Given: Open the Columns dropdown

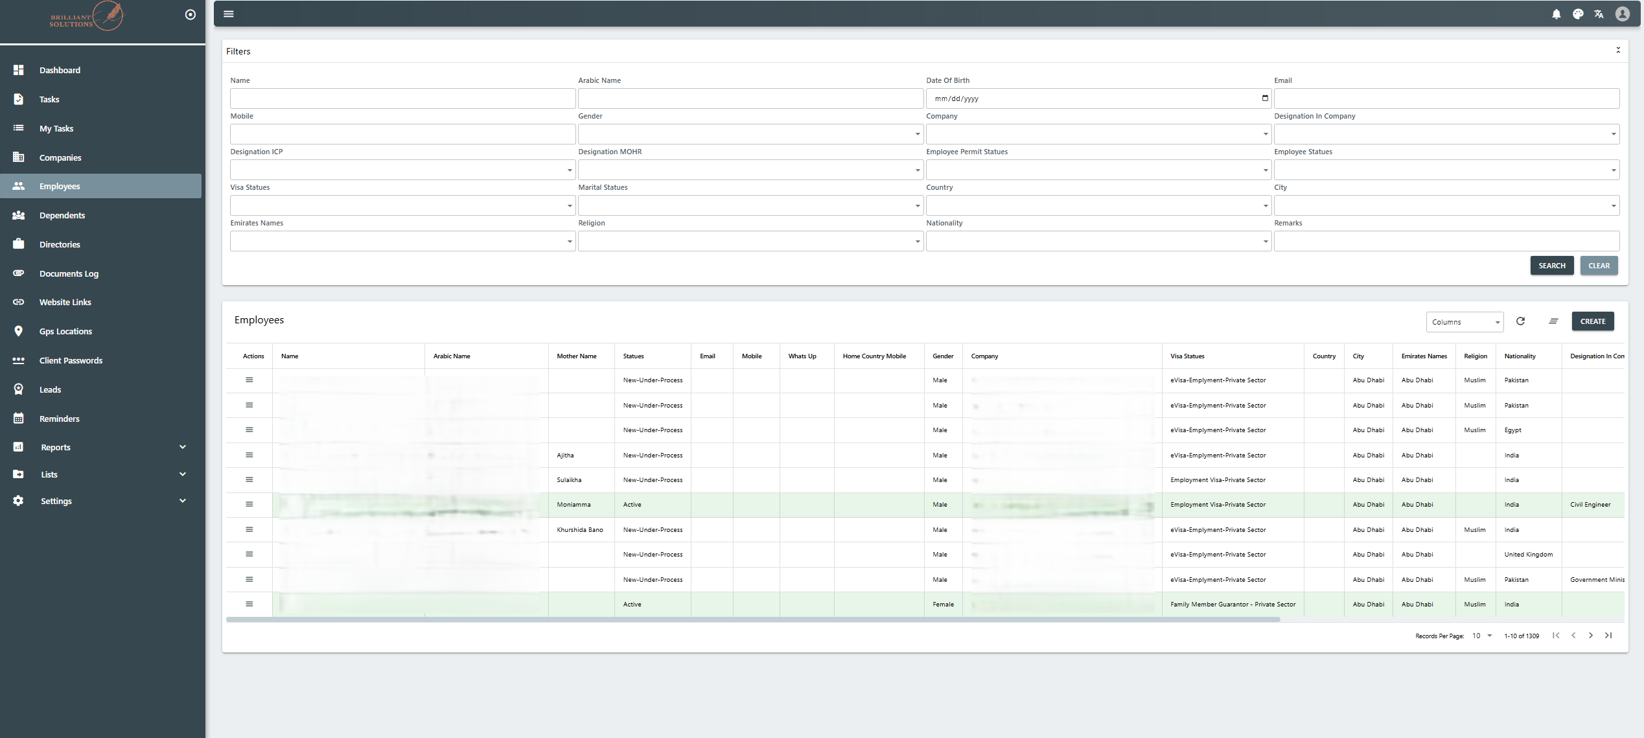Looking at the screenshot, I should (1464, 322).
